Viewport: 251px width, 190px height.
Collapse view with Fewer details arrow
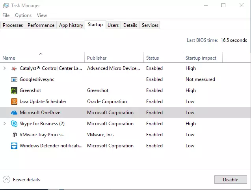point(6,180)
